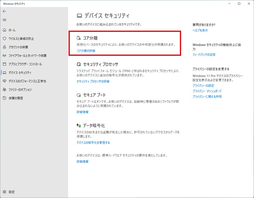
Task: Click the back arrow icon
Action: pyautogui.click(x=5, y=11)
